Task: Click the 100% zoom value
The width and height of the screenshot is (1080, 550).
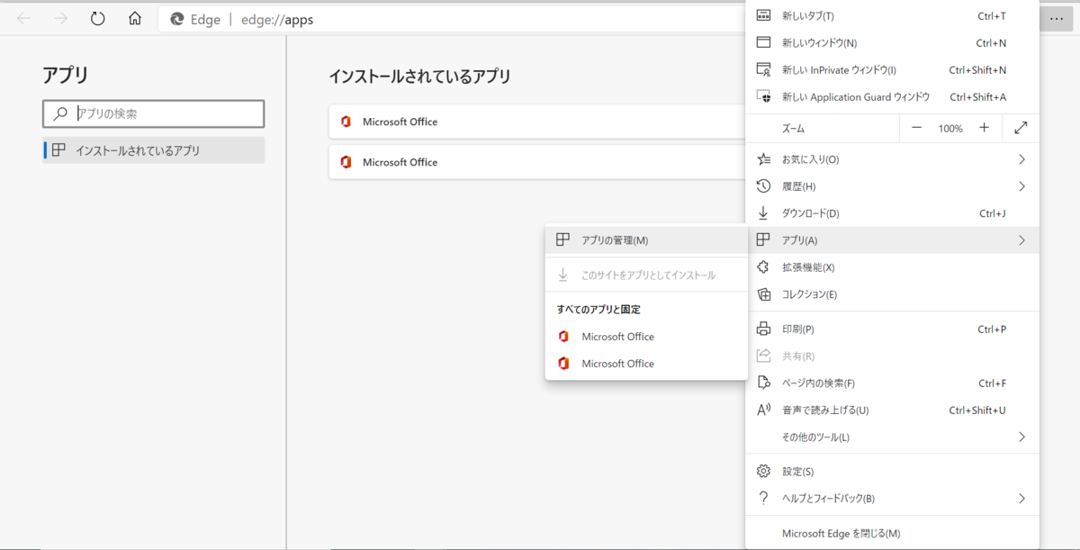Action: pos(950,129)
